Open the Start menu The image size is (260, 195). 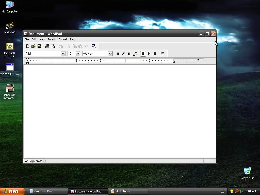pyautogui.click(x=12, y=191)
